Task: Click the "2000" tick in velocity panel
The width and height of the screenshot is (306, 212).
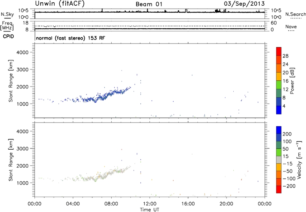Action: coord(22,166)
